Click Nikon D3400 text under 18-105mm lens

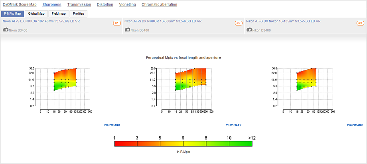261,30
